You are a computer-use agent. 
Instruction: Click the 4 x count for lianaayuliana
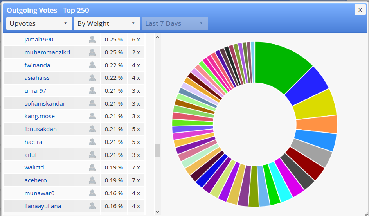136,206
